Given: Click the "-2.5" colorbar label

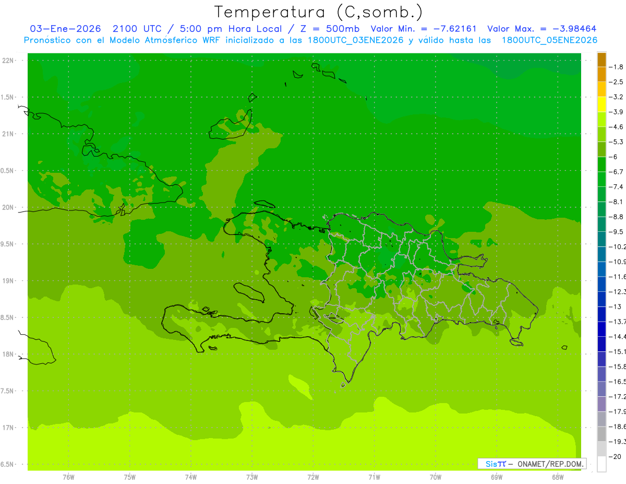Looking at the screenshot, I should tap(617, 82).
